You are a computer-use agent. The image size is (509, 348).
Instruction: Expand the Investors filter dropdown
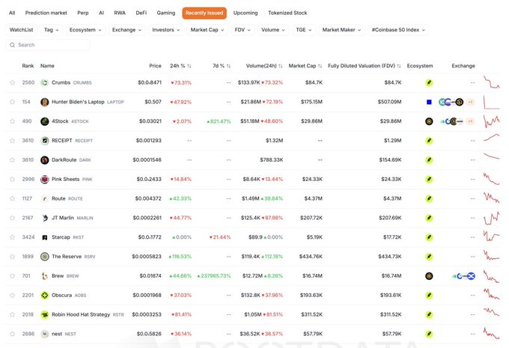166,30
